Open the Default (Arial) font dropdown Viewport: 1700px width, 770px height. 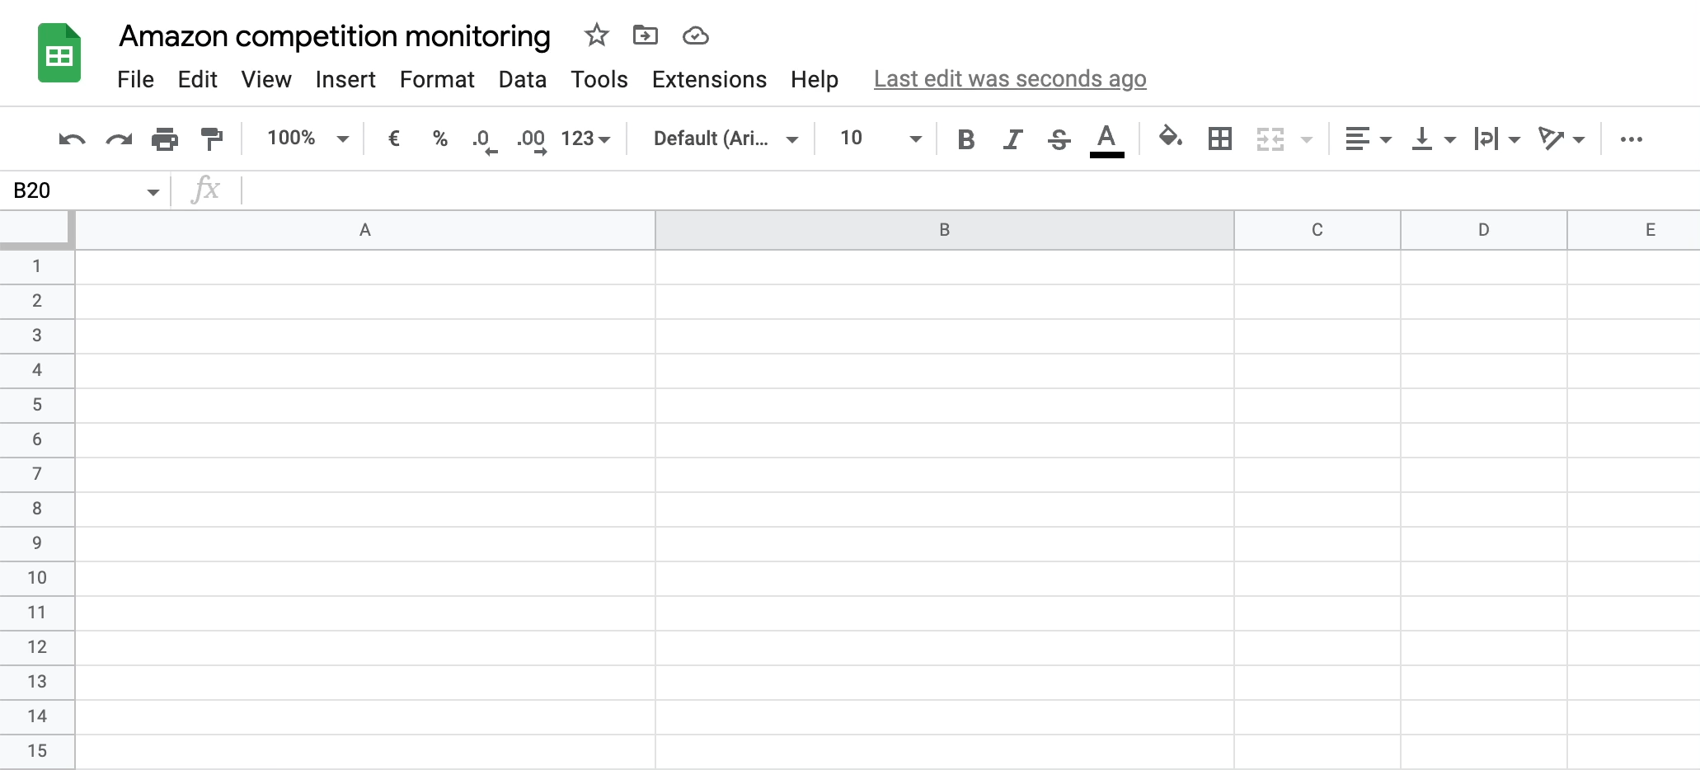[x=725, y=139]
